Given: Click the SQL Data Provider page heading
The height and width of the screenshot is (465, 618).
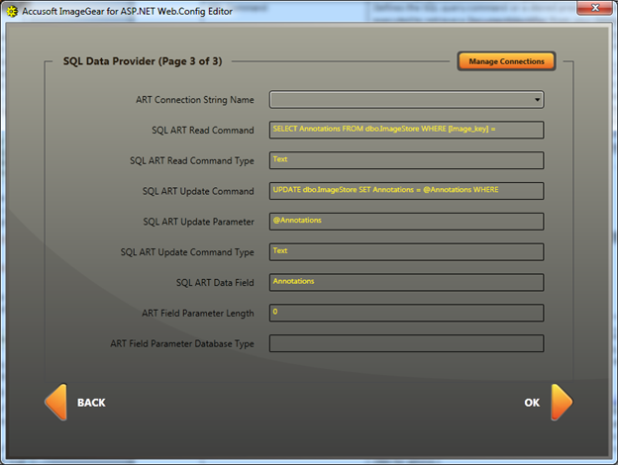Looking at the screenshot, I should pyautogui.click(x=142, y=61).
